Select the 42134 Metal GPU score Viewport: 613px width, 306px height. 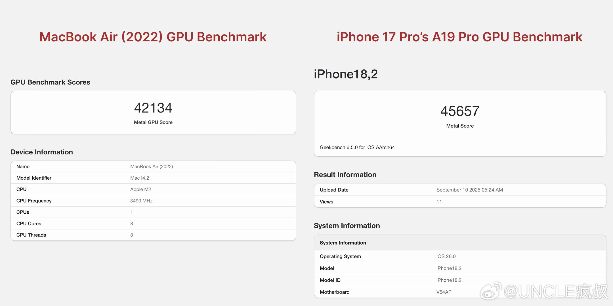(x=153, y=108)
